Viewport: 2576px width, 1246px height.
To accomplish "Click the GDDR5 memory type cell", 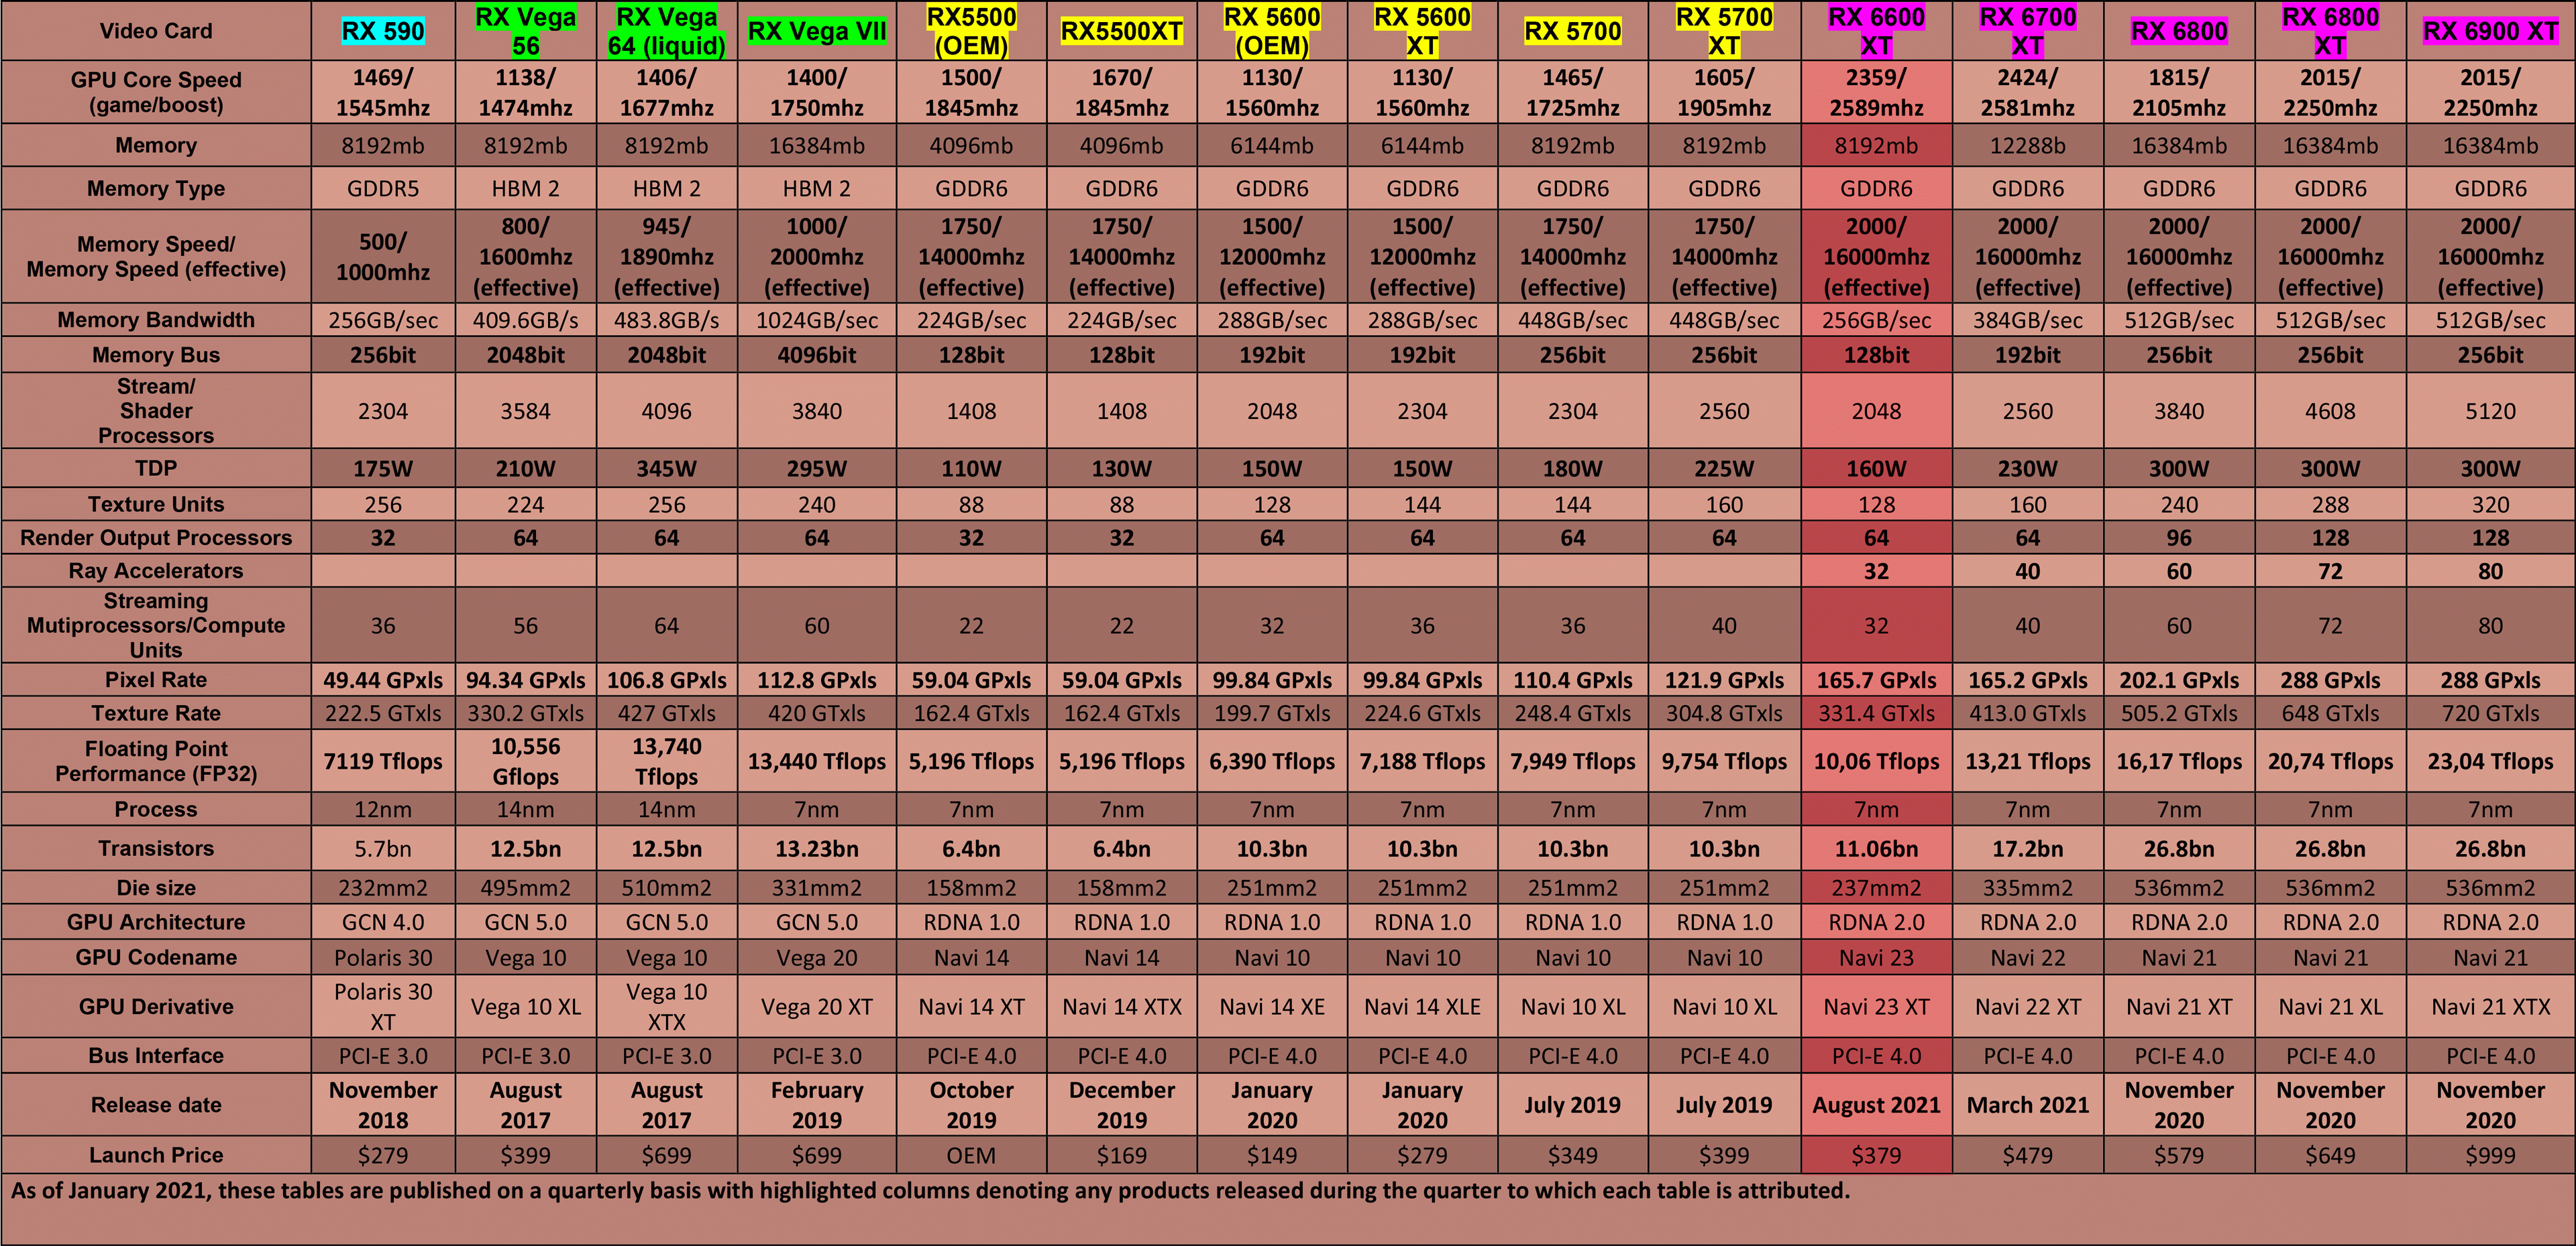I will (383, 188).
